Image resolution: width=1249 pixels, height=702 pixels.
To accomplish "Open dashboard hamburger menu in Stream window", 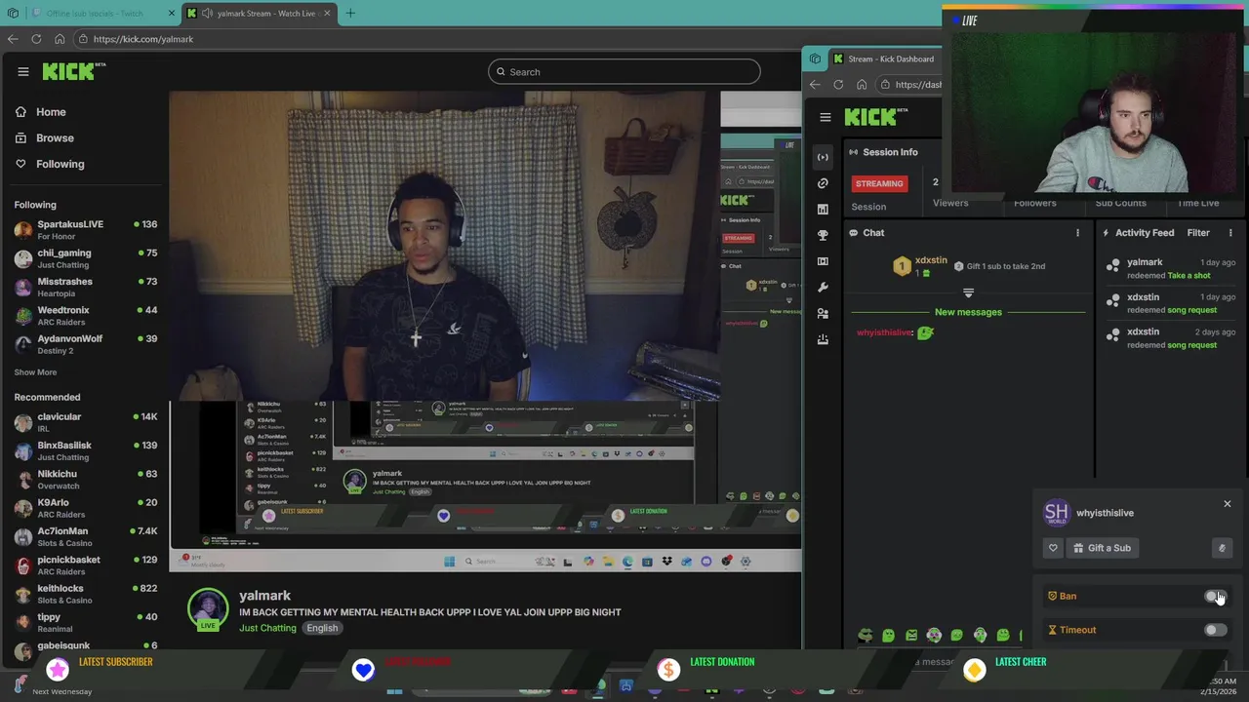I will click(x=826, y=117).
